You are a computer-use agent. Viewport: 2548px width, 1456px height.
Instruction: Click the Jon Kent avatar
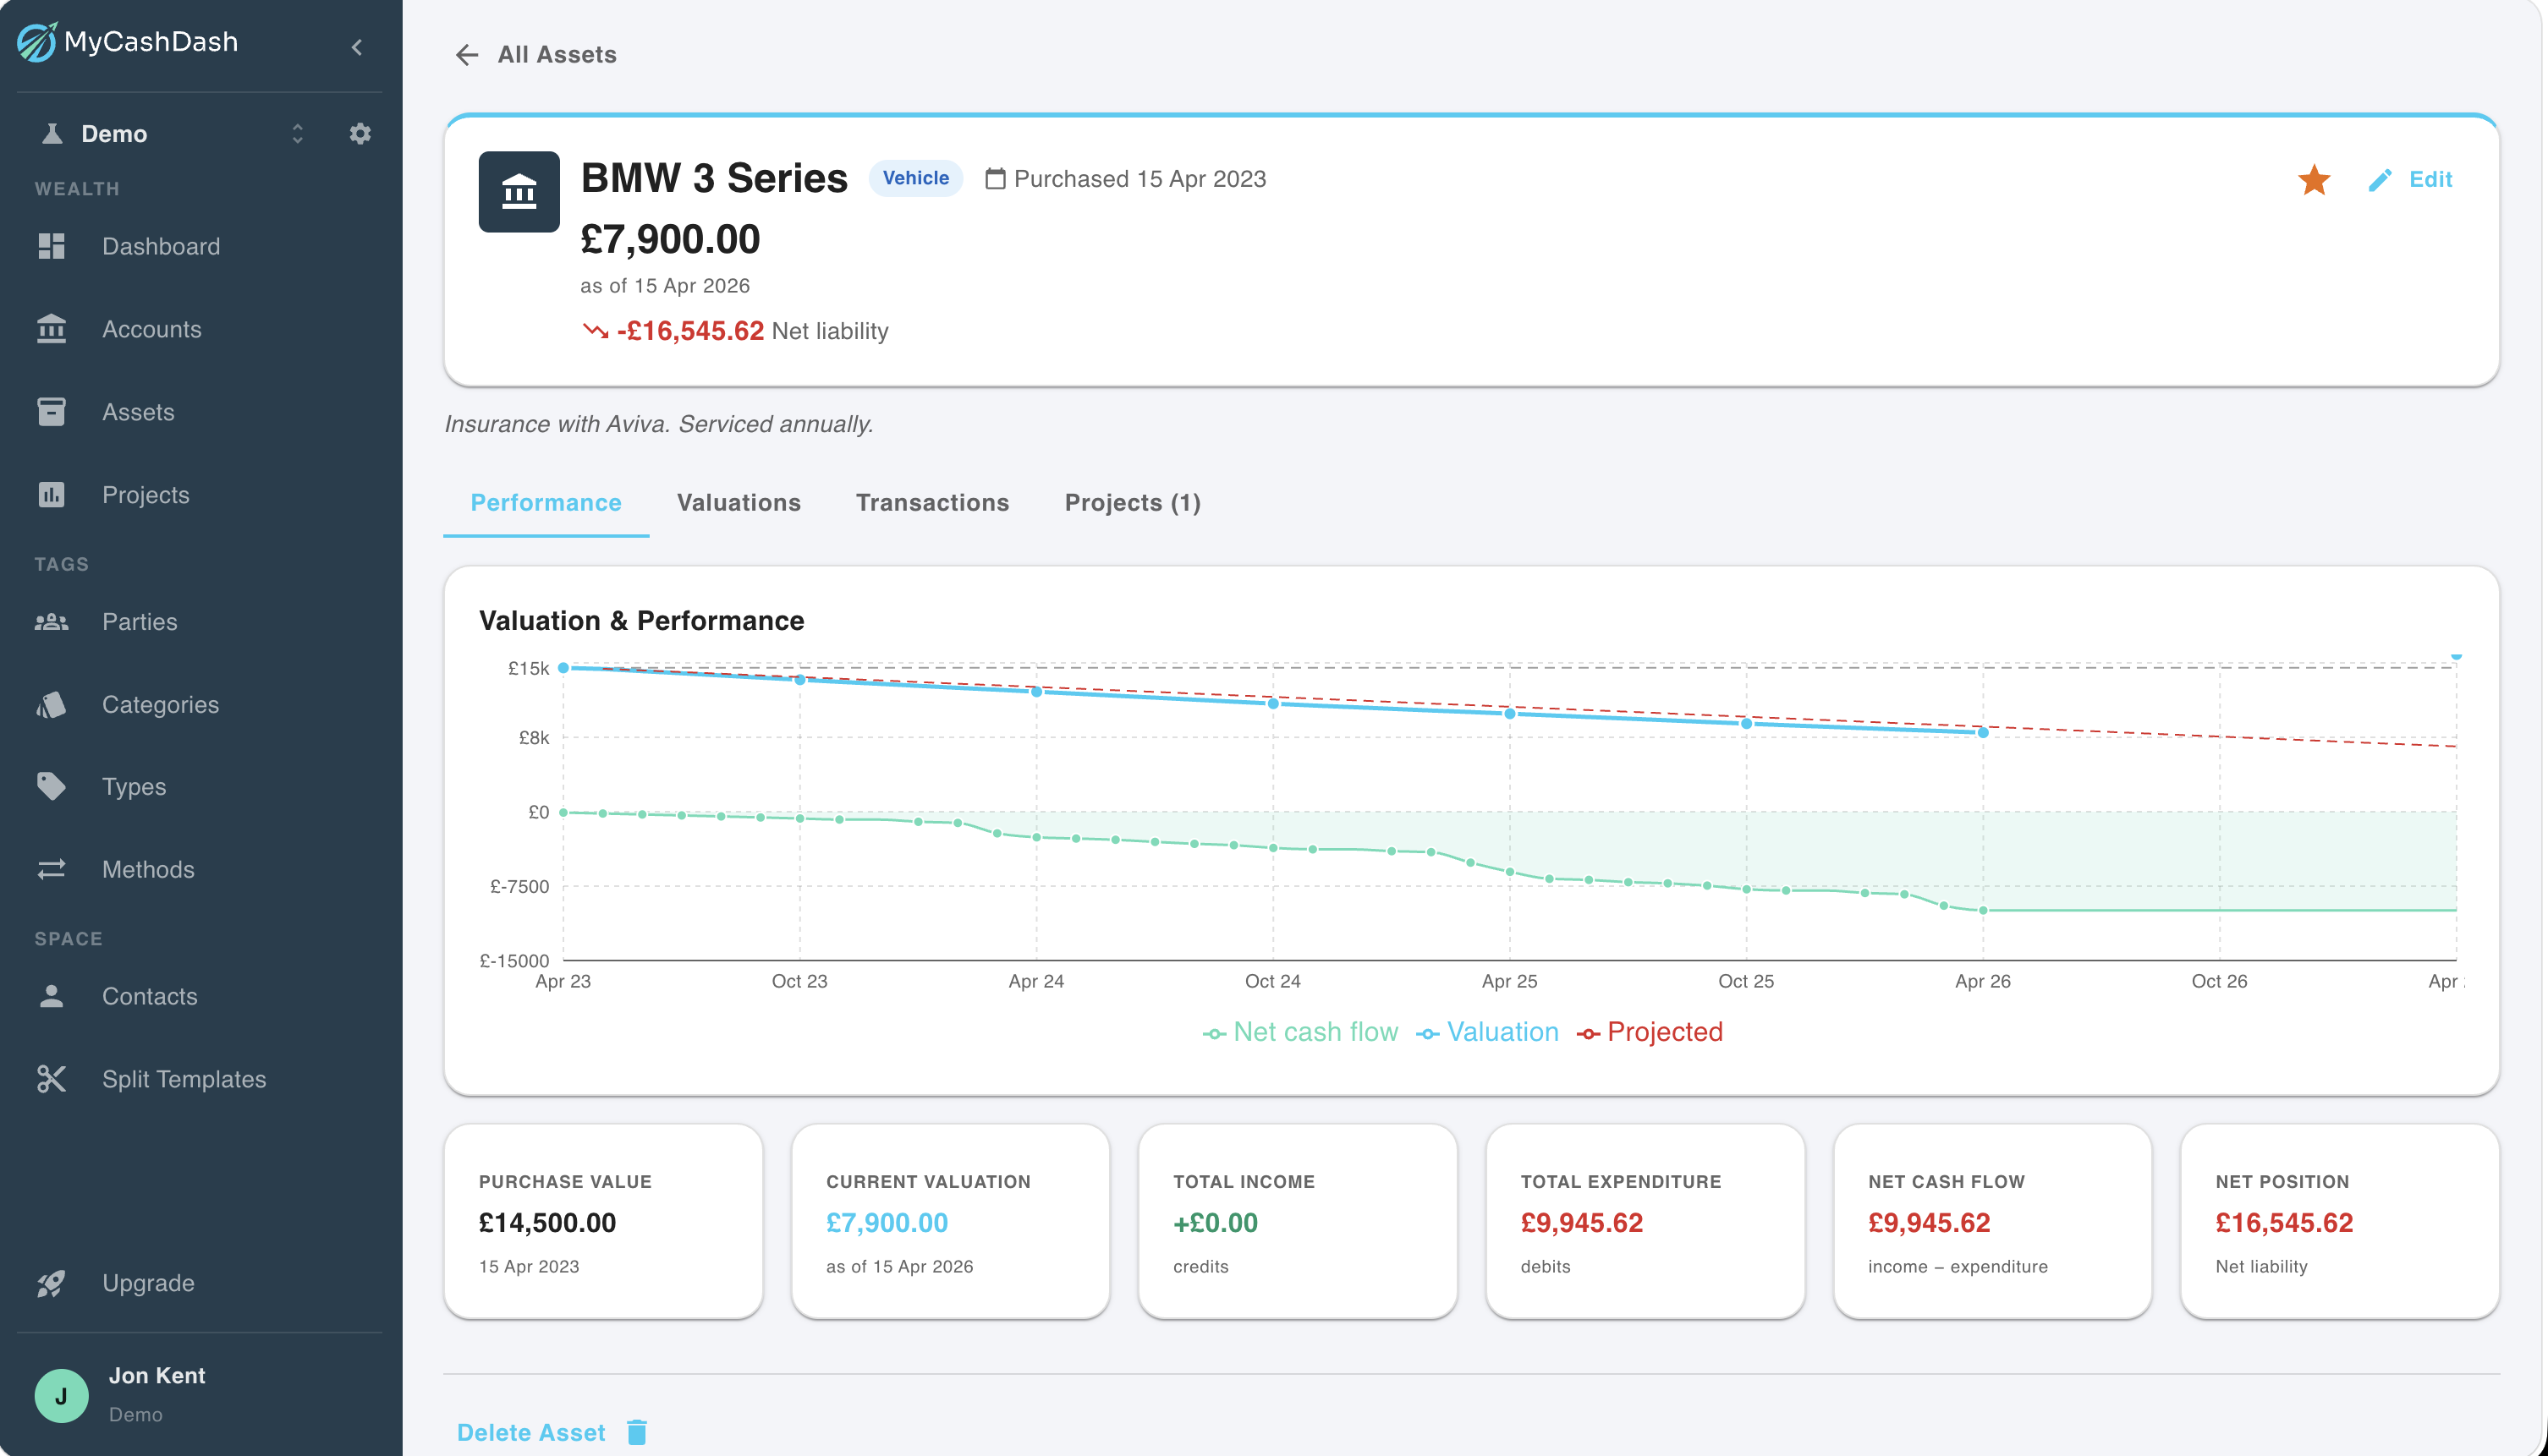pos(61,1395)
